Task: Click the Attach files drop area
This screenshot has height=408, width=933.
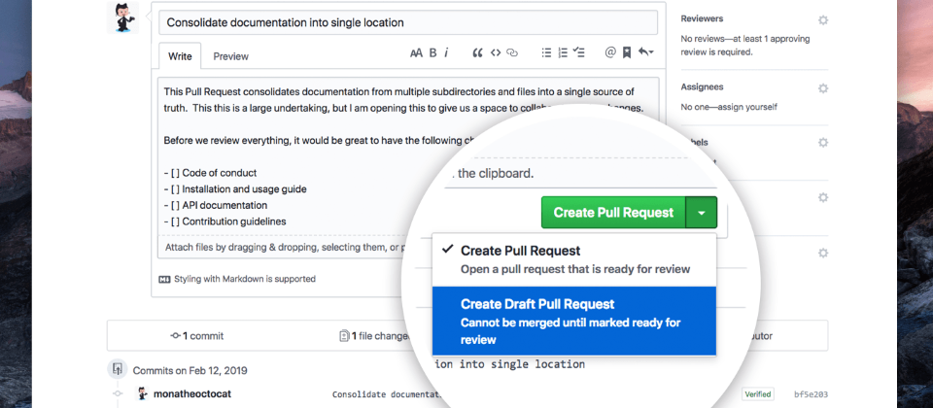Action: point(286,248)
